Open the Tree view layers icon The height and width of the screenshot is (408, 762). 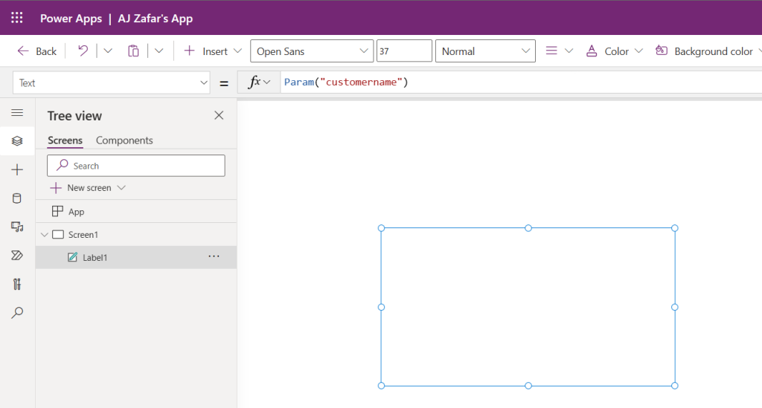click(x=17, y=140)
